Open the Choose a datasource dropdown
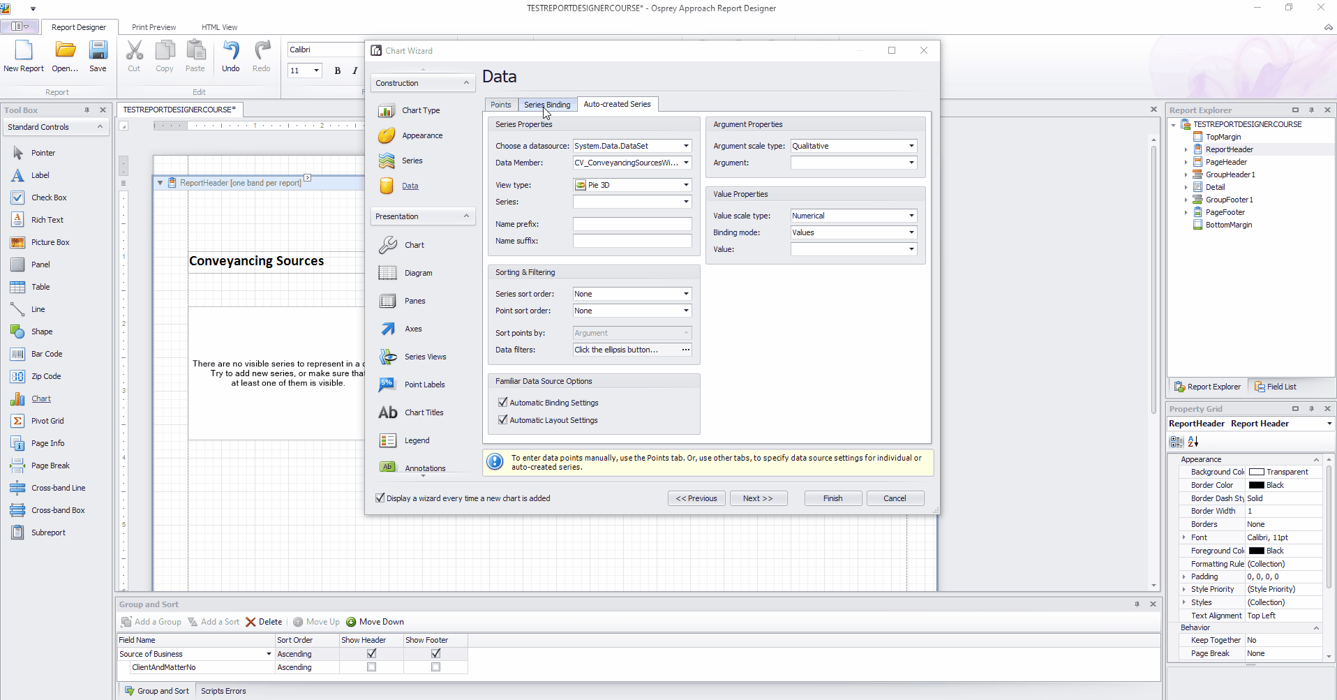The width and height of the screenshot is (1337, 700). pos(686,146)
